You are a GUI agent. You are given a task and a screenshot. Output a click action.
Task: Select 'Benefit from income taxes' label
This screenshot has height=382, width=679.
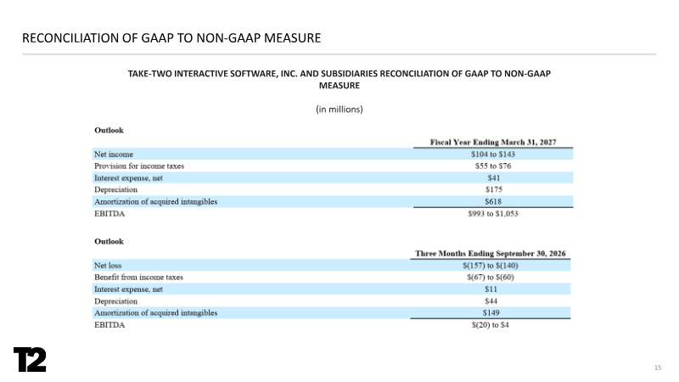point(138,278)
